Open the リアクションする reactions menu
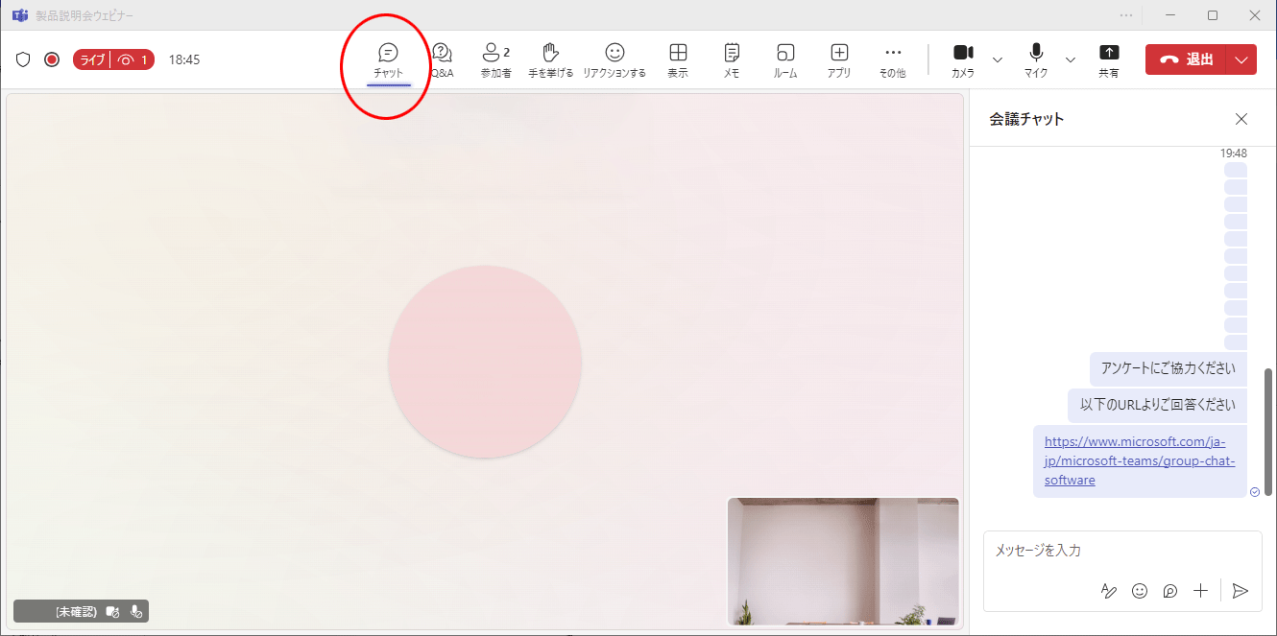The image size is (1277, 636). coord(614,59)
